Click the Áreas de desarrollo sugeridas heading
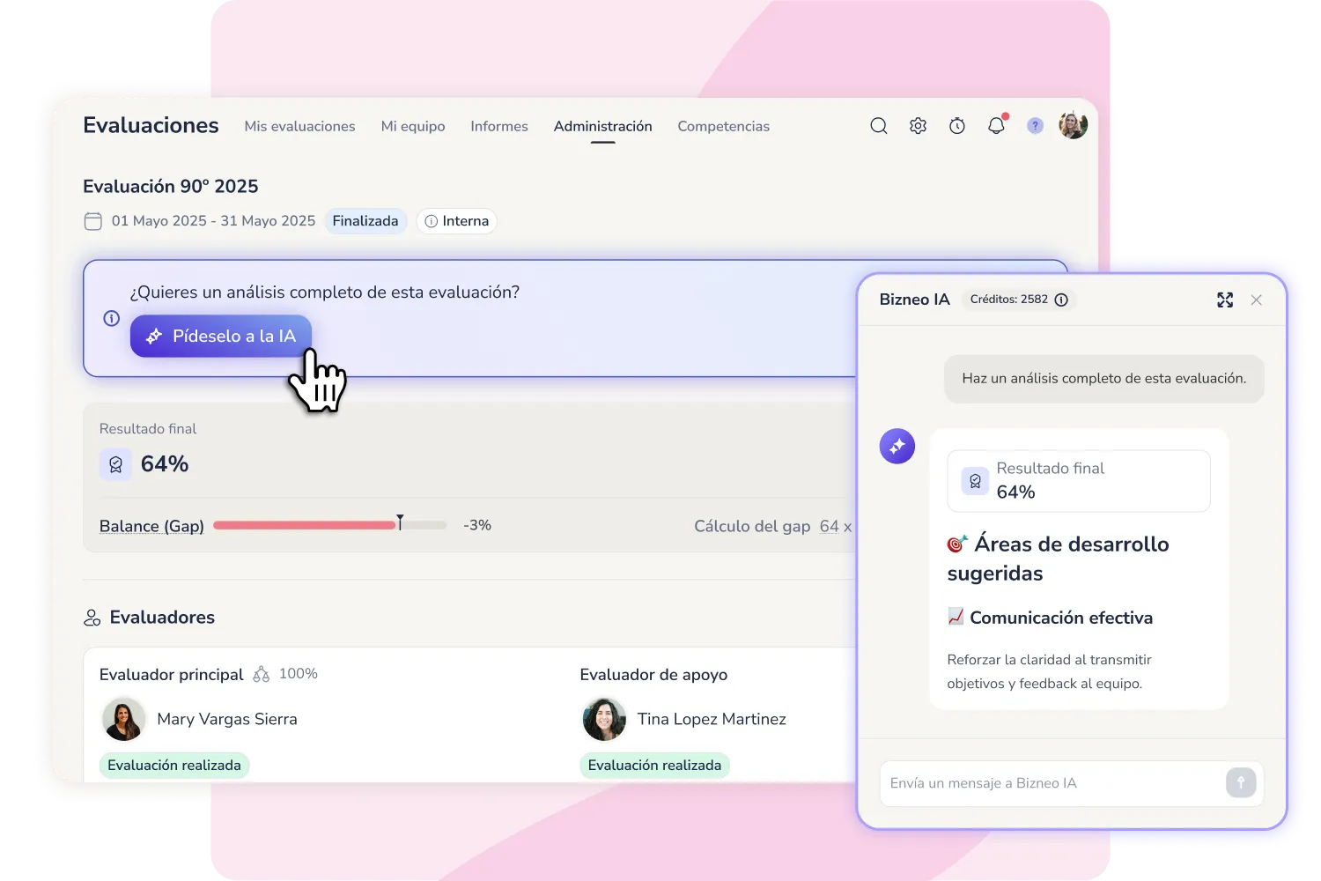Screen dimensions: 1321x881 coord(1059,559)
